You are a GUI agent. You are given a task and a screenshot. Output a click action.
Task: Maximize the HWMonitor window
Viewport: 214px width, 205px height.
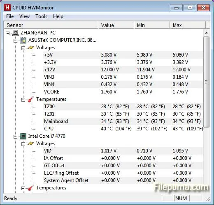point(190,8)
